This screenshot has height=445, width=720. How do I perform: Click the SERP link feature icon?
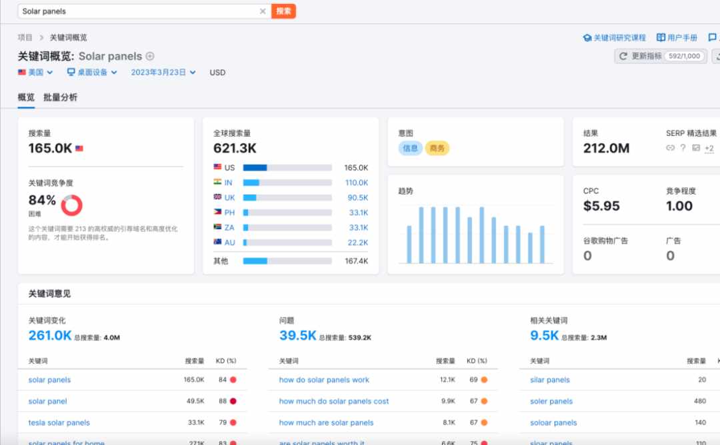pyautogui.click(x=671, y=148)
